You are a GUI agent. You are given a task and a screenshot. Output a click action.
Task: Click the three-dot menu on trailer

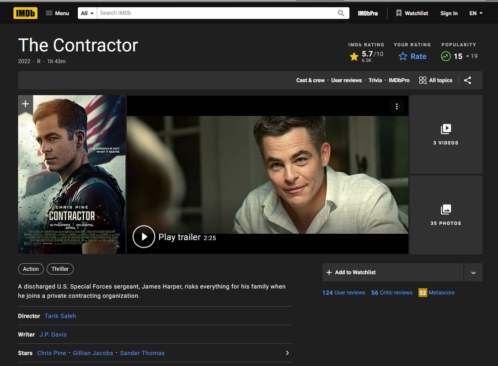tap(396, 107)
